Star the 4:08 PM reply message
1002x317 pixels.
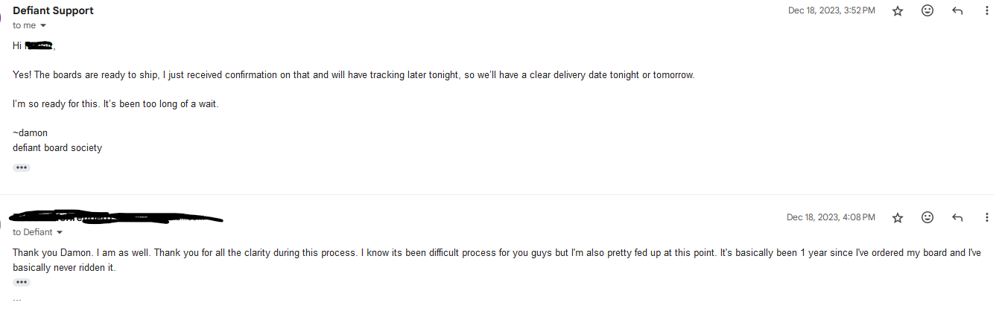tap(898, 217)
